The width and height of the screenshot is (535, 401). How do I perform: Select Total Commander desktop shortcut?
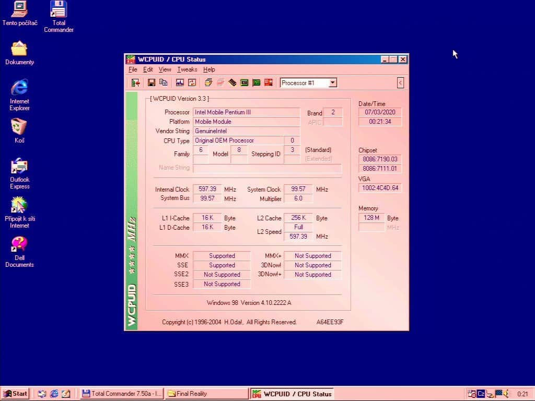[59, 16]
